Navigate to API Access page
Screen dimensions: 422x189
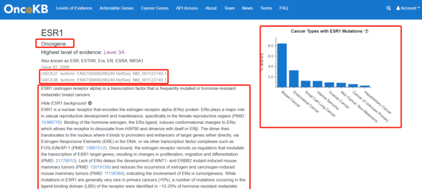[x=187, y=8]
